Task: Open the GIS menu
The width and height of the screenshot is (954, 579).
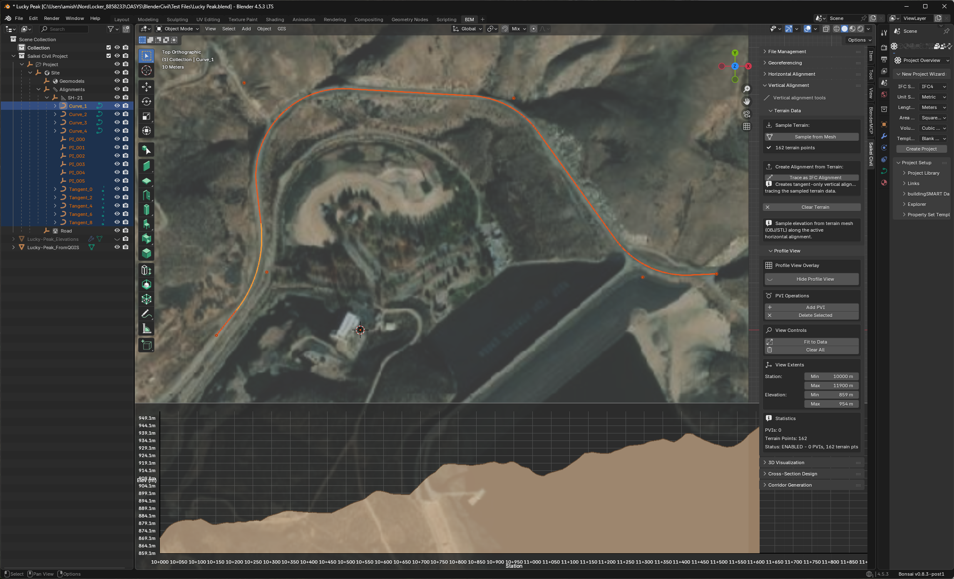Action: pyautogui.click(x=281, y=29)
